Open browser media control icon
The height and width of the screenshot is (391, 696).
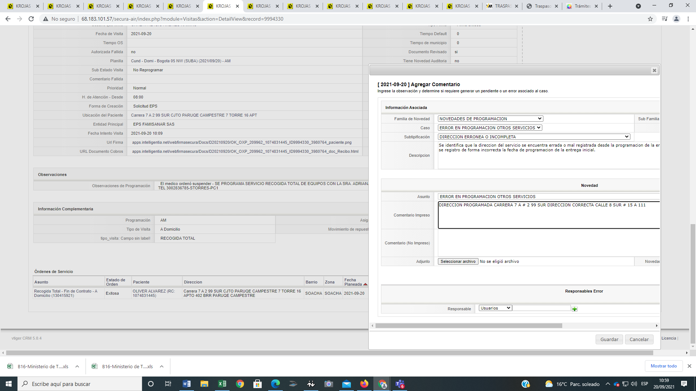[664, 19]
